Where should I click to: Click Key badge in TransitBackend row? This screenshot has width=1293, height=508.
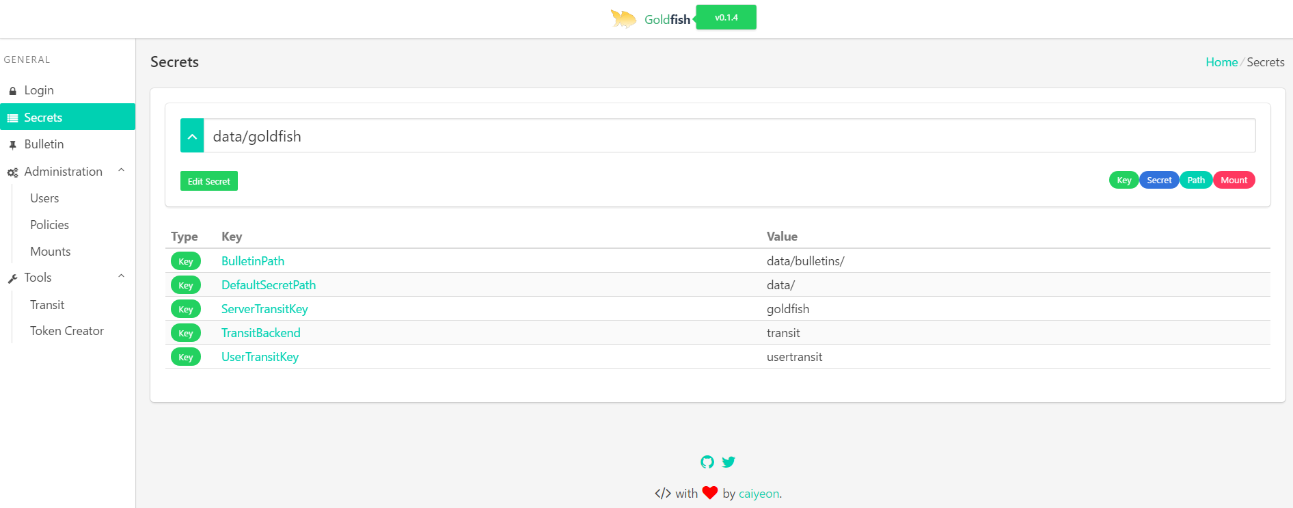click(x=186, y=333)
